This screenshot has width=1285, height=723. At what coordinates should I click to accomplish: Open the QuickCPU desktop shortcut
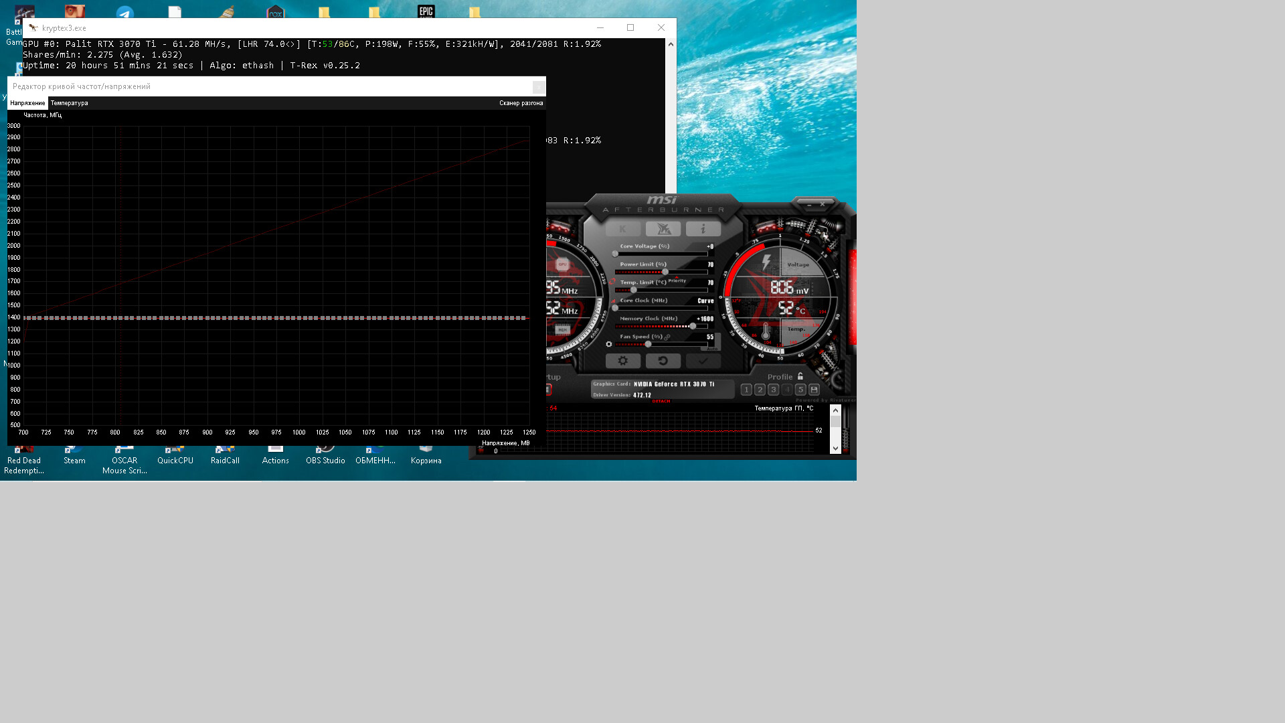pyautogui.click(x=175, y=455)
